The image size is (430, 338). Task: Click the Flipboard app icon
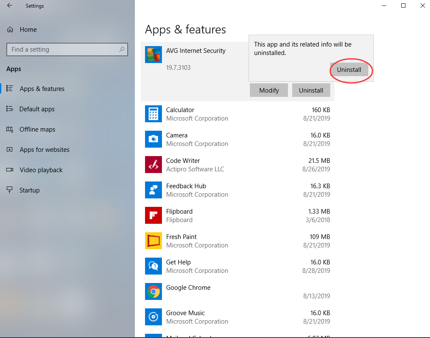[153, 215]
